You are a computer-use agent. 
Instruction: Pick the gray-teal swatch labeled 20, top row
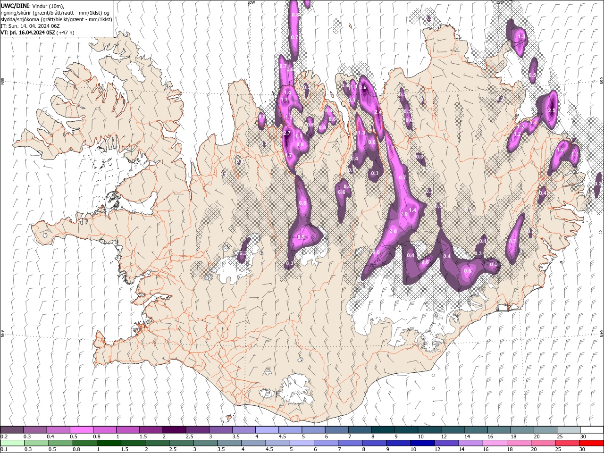point(545,430)
